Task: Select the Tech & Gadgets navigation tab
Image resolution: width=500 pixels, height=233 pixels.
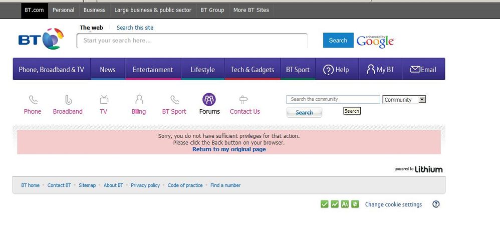Action: tap(252, 70)
